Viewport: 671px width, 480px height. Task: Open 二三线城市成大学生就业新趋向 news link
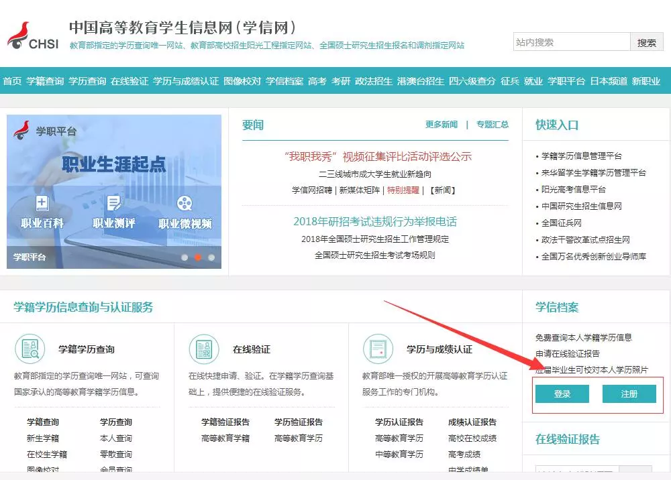375,174
